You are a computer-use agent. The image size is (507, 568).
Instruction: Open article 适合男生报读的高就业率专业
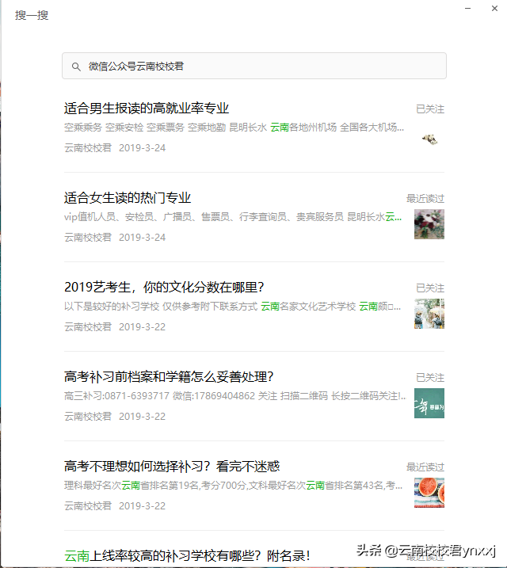point(147,109)
